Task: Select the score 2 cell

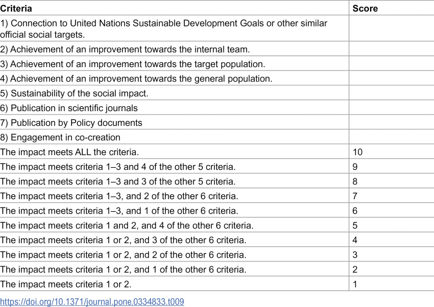Action: 392,269
